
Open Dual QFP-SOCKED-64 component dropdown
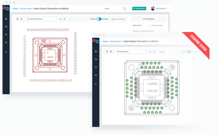tap(42, 19)
